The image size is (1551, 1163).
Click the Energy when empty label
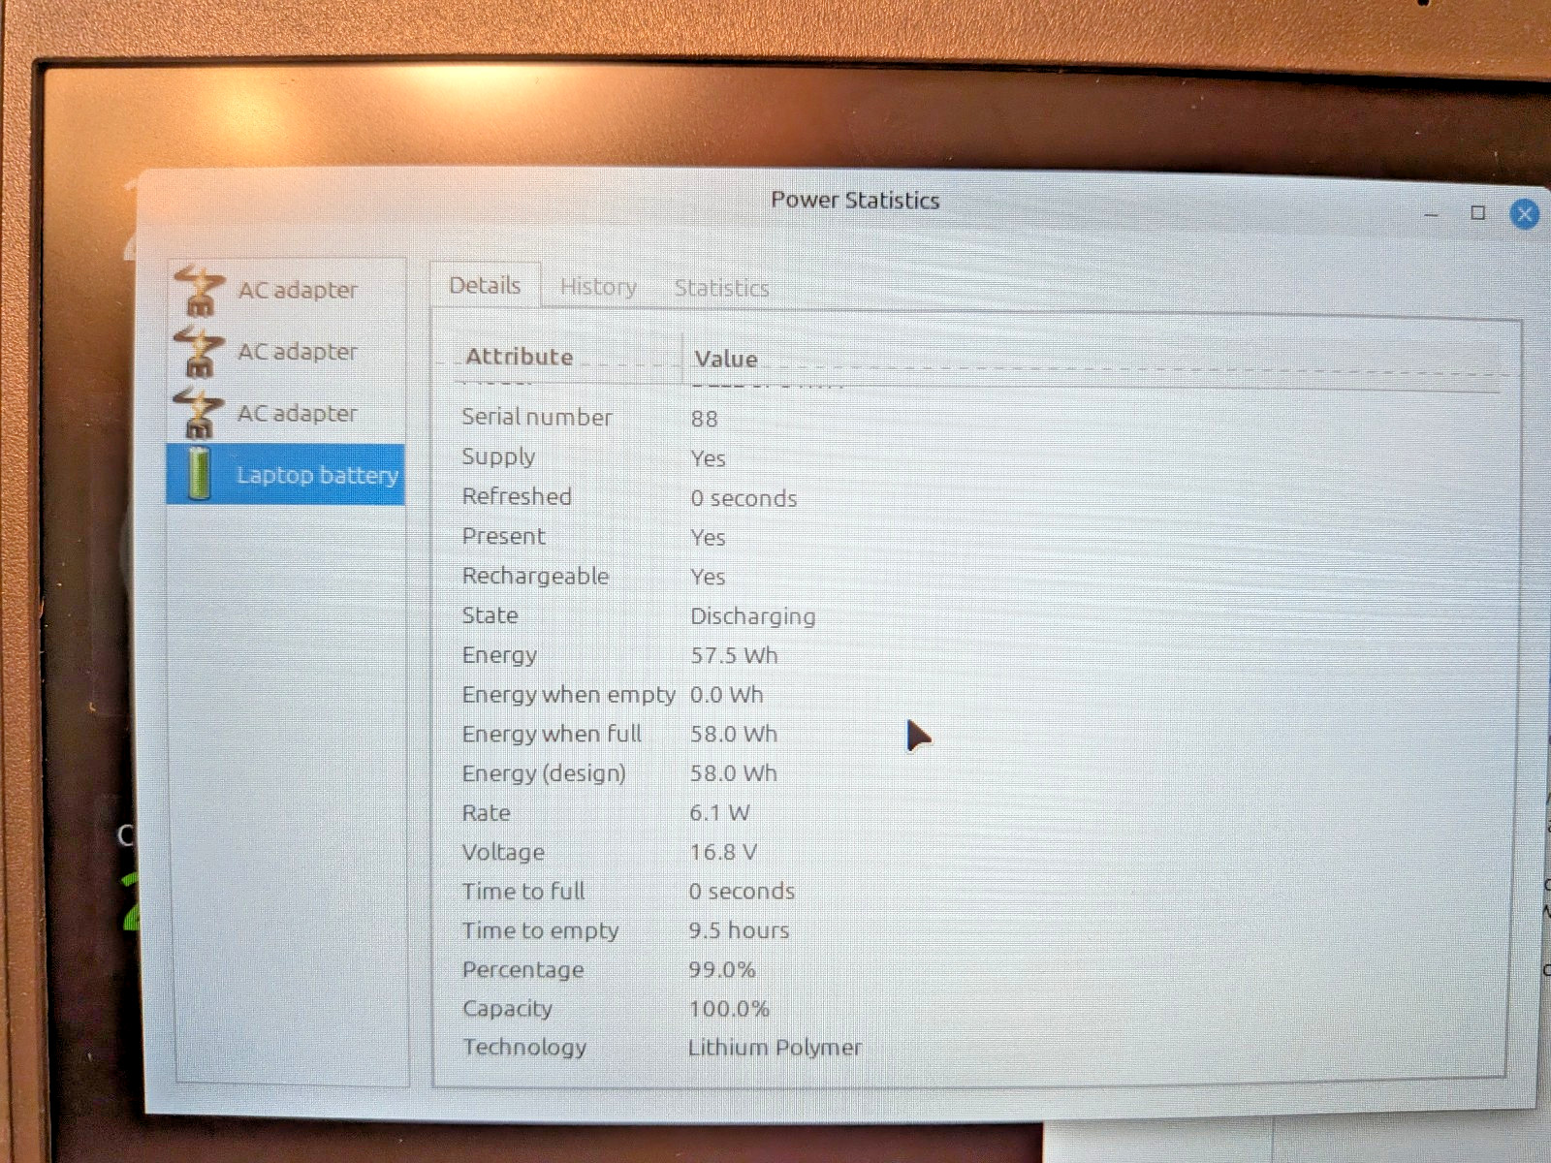click(x=568, y=695)
